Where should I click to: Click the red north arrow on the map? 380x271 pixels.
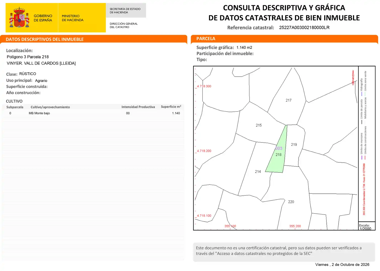pyautogui.click(x=353, y=78)
